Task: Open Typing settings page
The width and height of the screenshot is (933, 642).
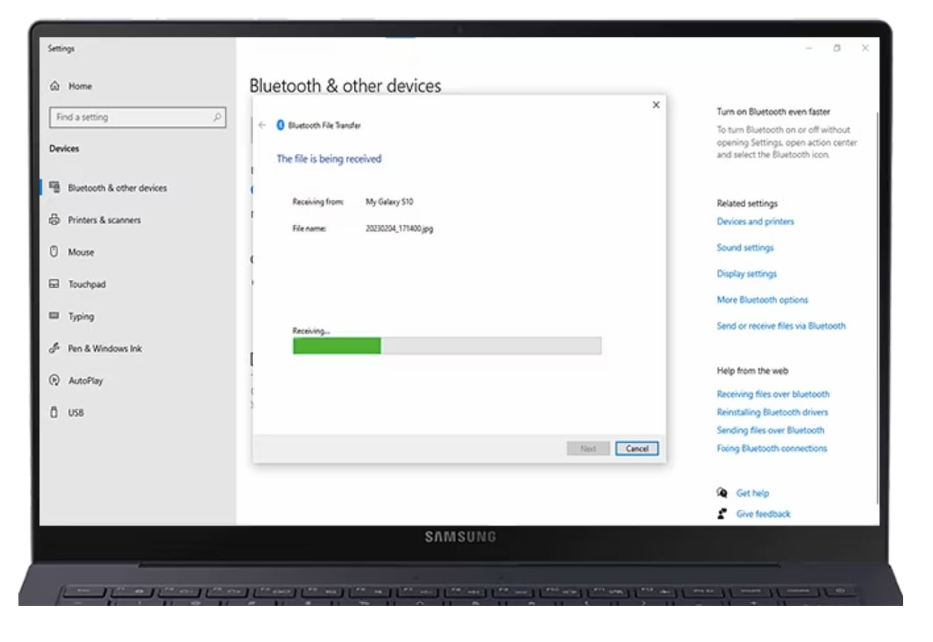Action: (81, 317)
